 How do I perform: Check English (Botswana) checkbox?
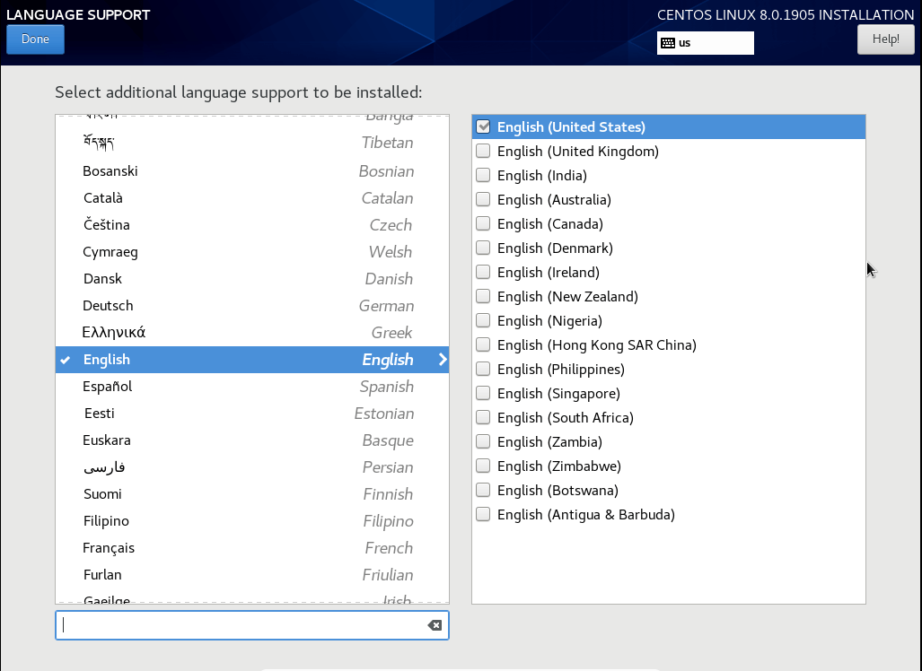pyautogui.click(x=483, y=490)
